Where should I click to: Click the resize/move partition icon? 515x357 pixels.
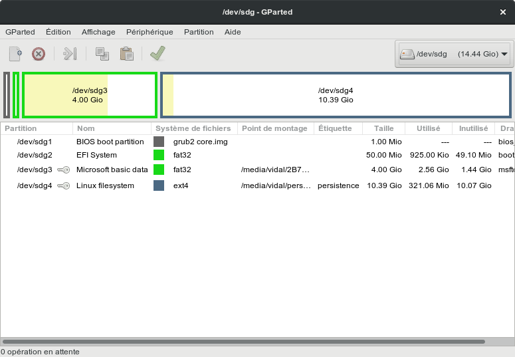pos(70,54)
